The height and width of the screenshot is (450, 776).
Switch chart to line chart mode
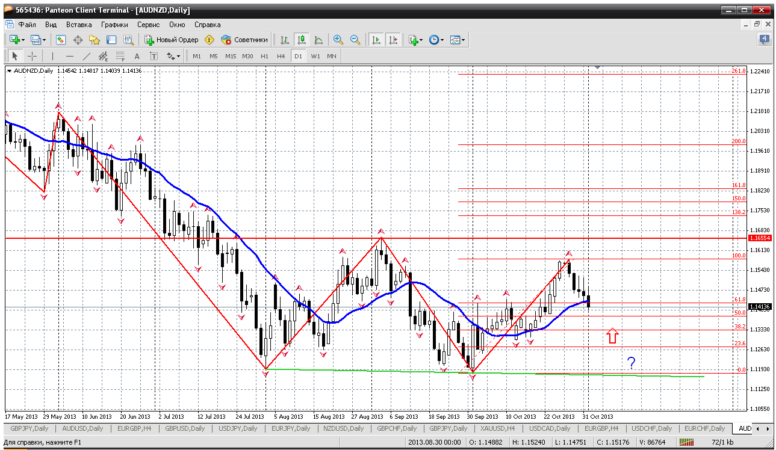tap(318, 40)
